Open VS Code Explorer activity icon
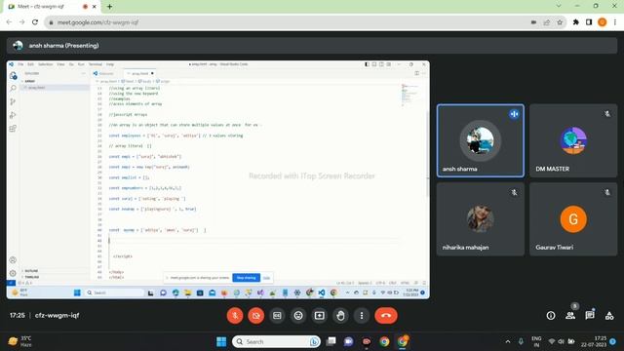 coord(13,75)
